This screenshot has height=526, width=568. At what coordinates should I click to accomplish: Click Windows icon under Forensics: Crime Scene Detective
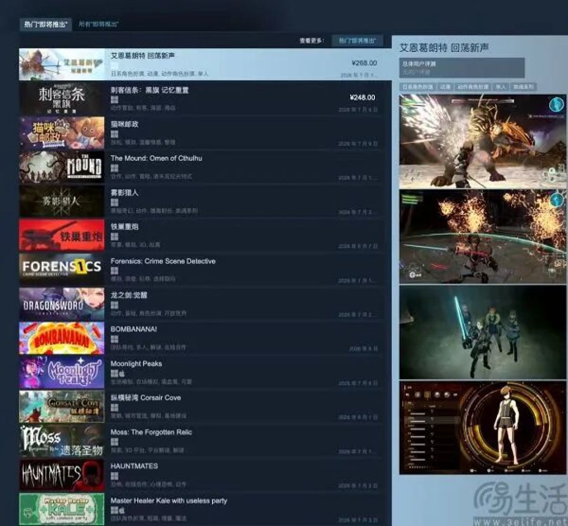[x=115, y=271]
